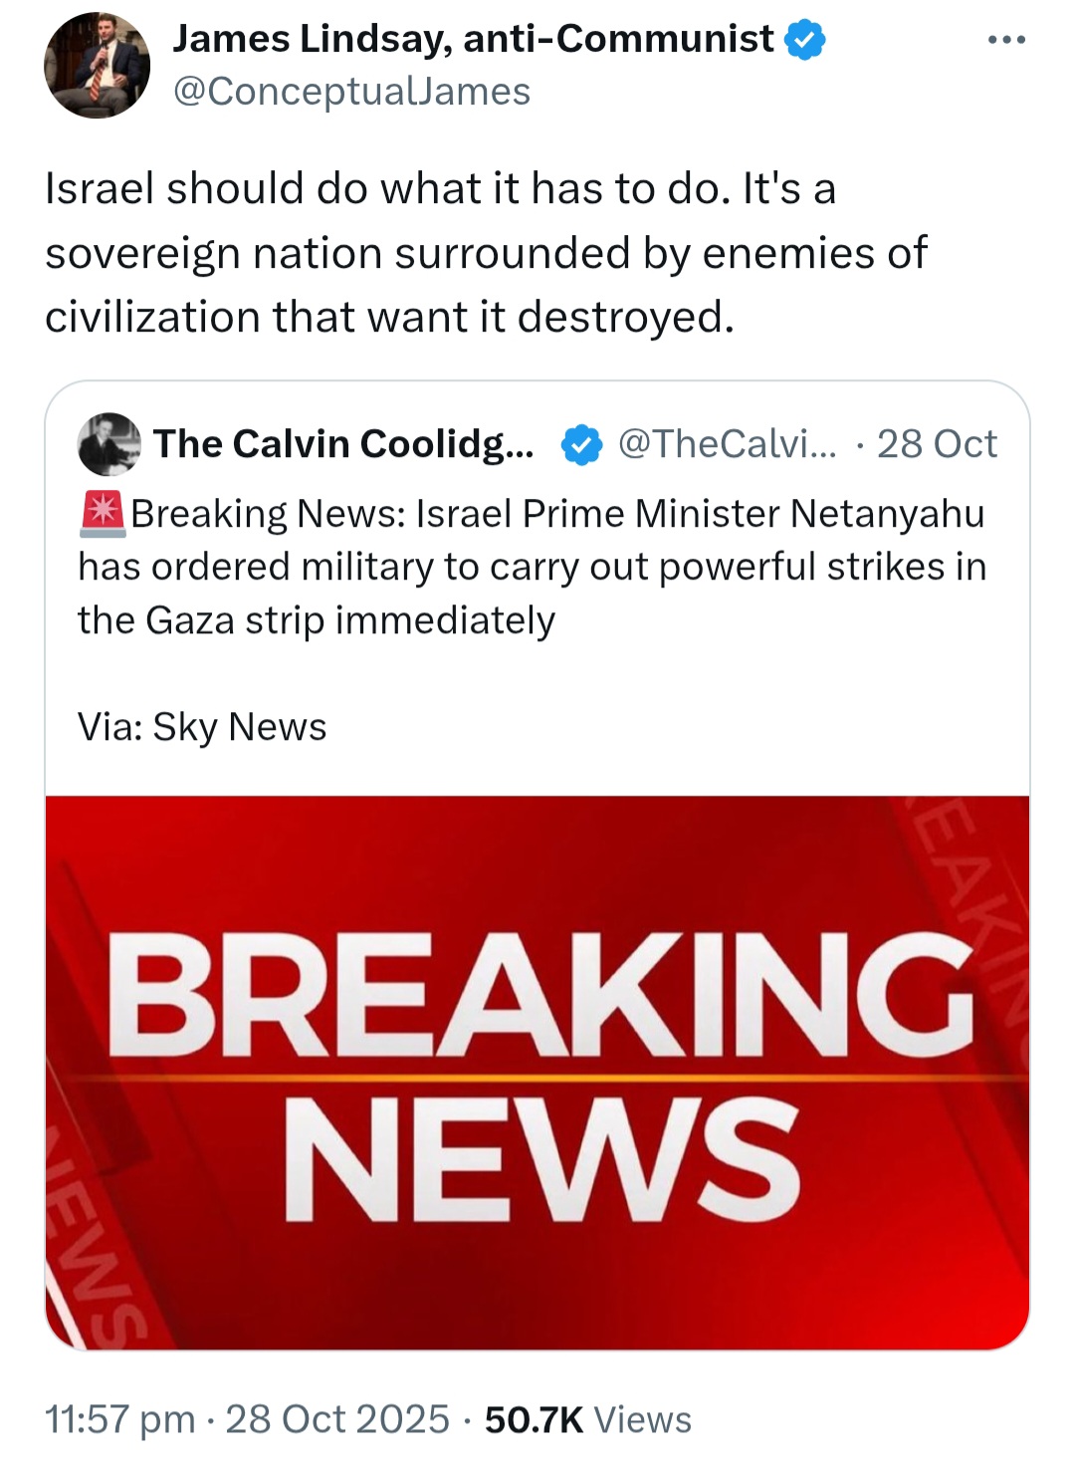
Task: Click the word BREAKING in the image
Action: coord(538,994)
